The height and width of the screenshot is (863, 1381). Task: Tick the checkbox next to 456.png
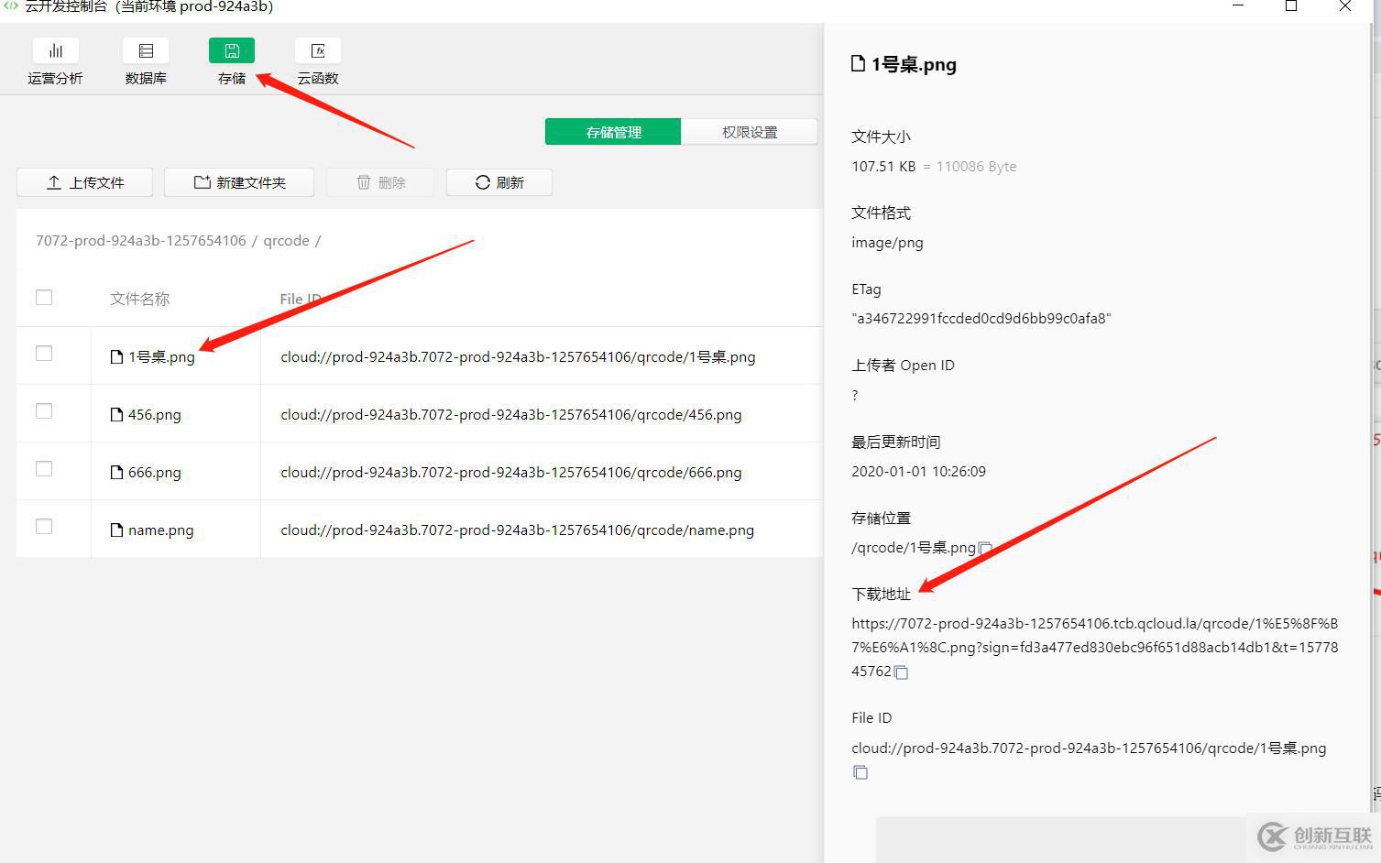[44, 411]
